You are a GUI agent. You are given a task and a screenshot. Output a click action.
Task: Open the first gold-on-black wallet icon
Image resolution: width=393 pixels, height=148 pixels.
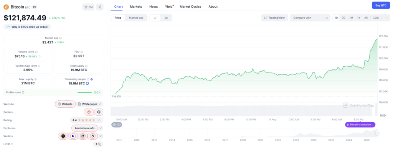(63, 136)
